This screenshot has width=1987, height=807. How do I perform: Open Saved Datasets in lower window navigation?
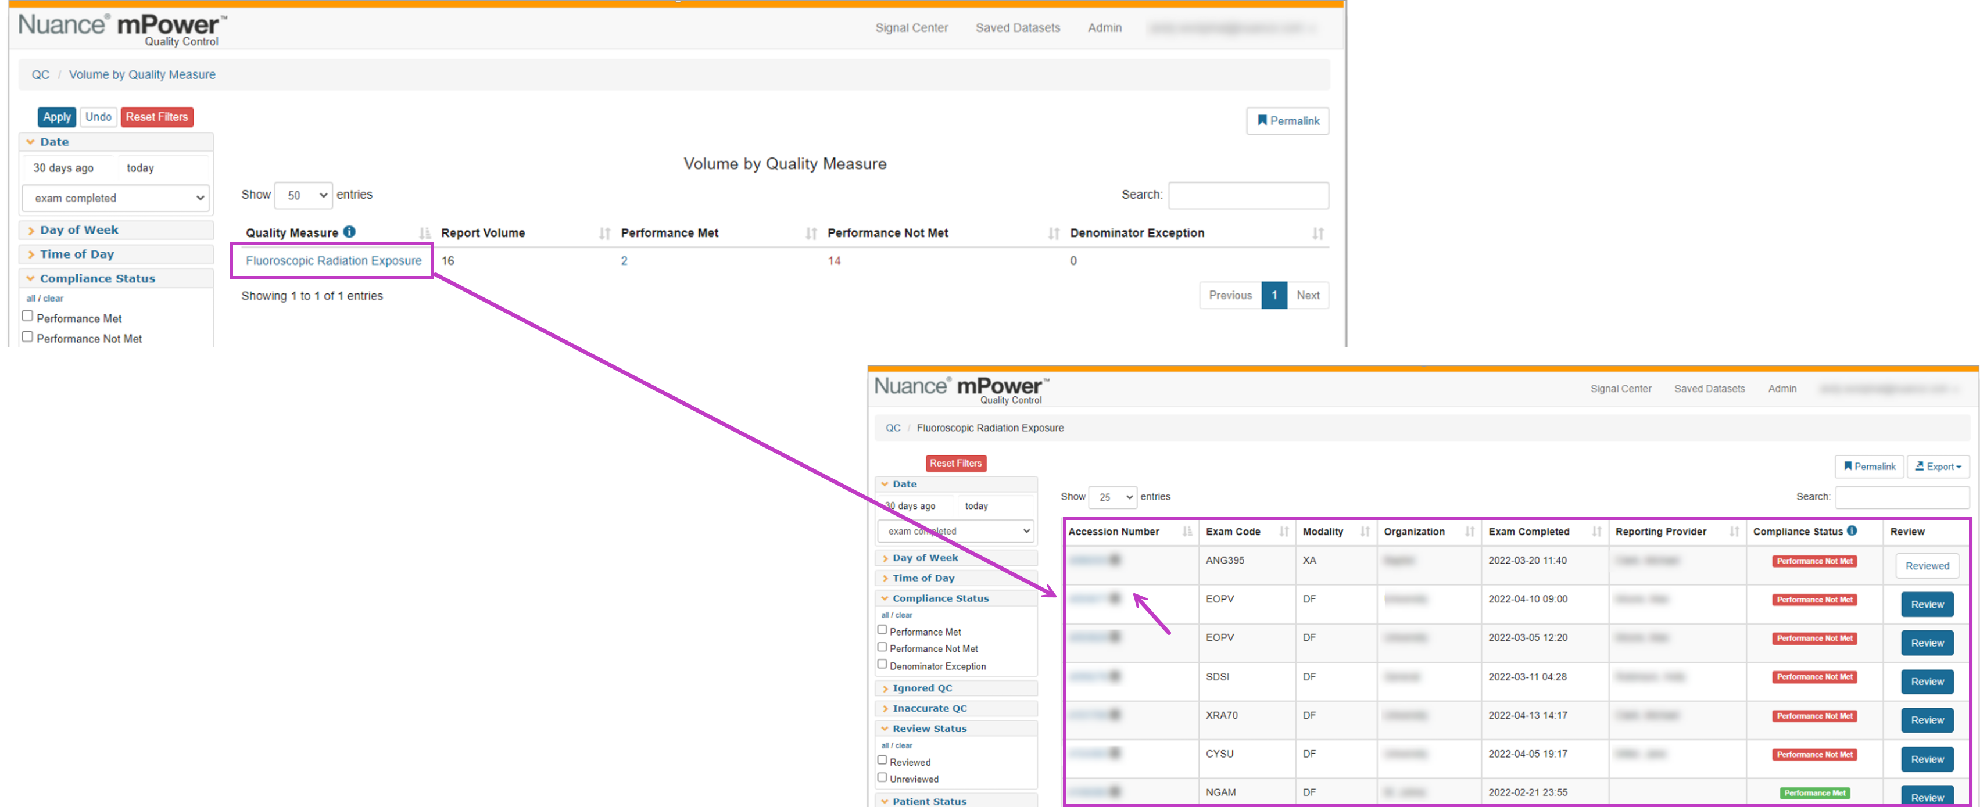click(x=1709, y=389)
